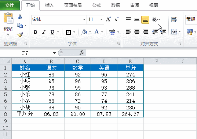Apply fill color with paint bucket
Image resolution: width=197 pixels, height=139 pixels.
pyautogui.click(x=84, y=32)
